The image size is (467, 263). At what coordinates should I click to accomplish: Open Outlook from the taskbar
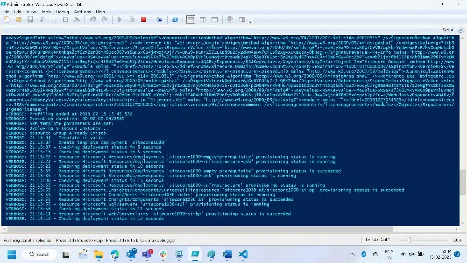[x=131, y=255]
